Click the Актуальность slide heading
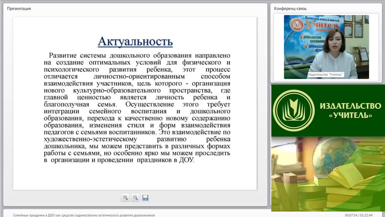Viewport: 385px width, 217px height. pyautogui.click(x=135, y=42)
